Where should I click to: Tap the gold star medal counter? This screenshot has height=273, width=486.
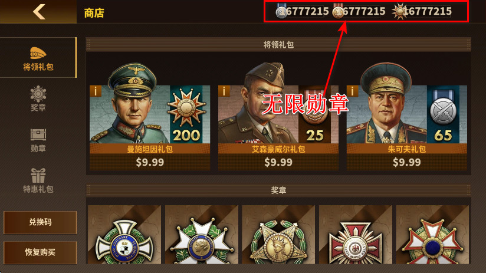tap(422, 11)
